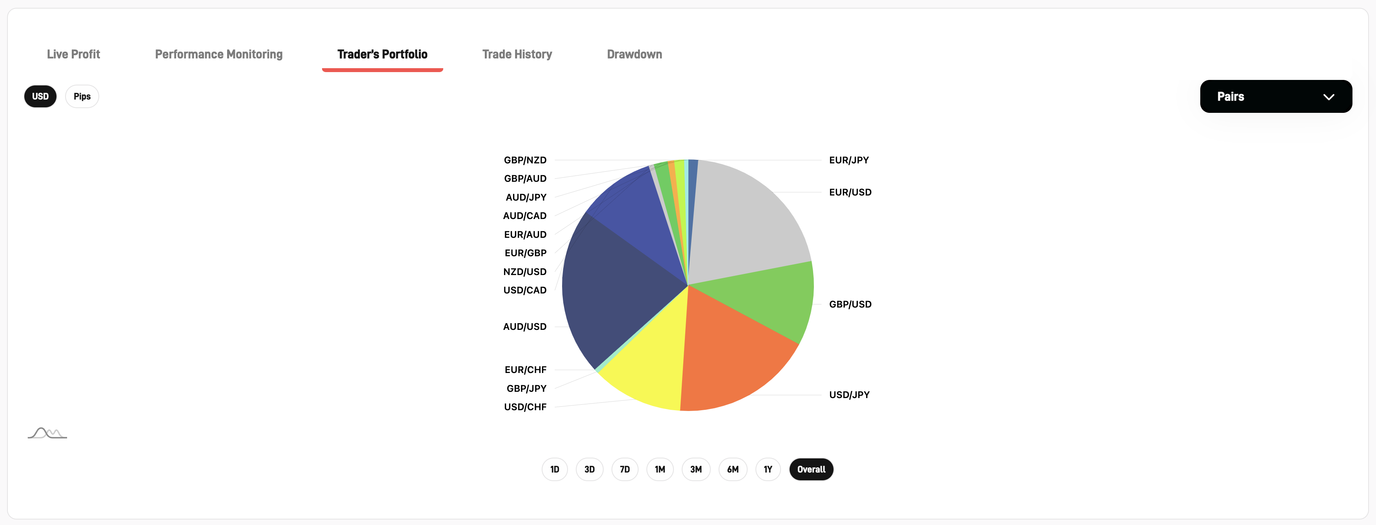Screen dimensions: 1376x525
Task: Click the 6M time period filter
Action: pyautogui.click(x=733, y=469)
